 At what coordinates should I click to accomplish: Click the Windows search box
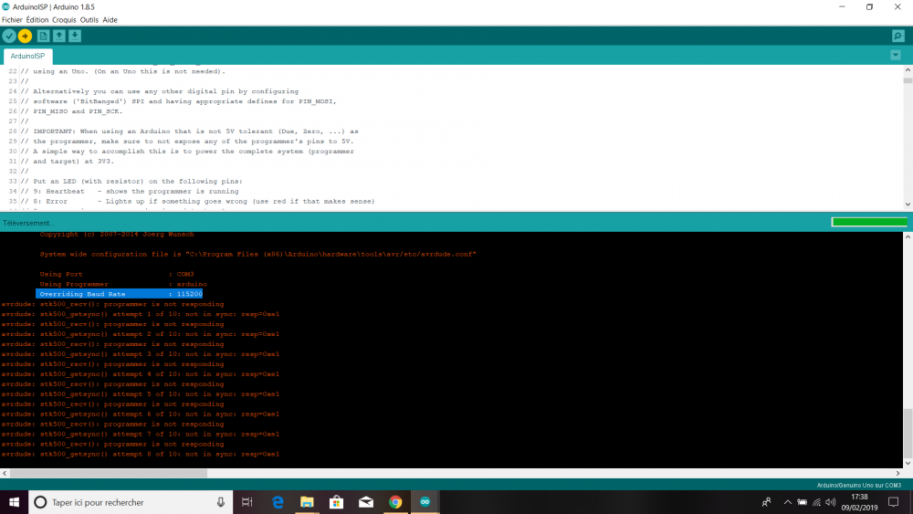point(131,502)
